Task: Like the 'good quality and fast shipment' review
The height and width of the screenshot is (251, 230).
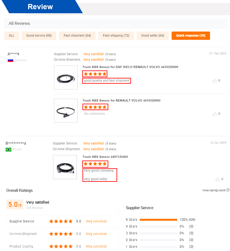Action: (x=215, y=81)
